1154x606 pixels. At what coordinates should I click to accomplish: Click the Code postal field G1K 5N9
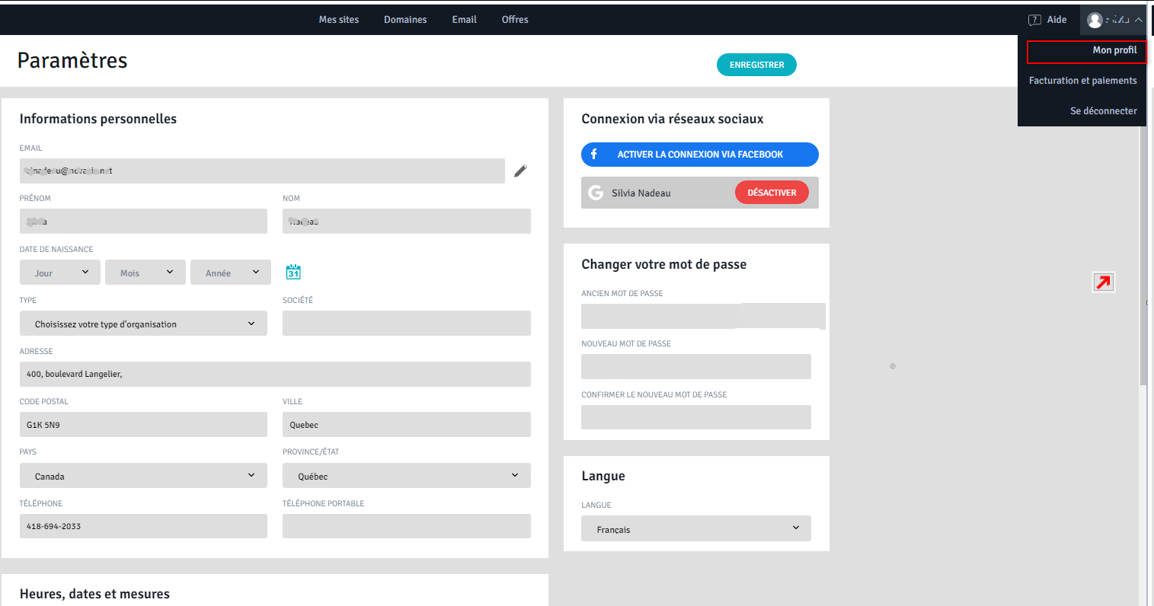click(143, 425)
